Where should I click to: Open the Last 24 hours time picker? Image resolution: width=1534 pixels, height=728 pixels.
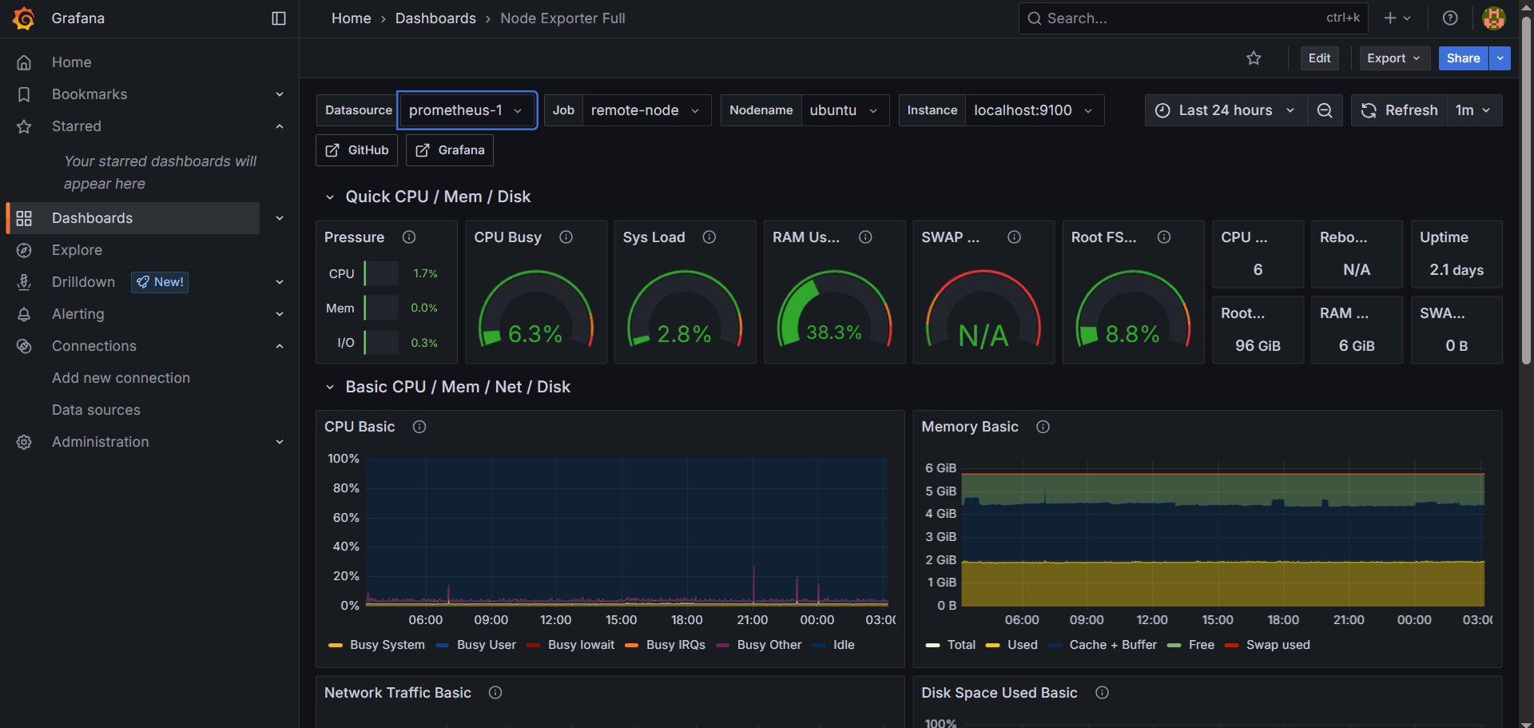[x=1226, y=110]
